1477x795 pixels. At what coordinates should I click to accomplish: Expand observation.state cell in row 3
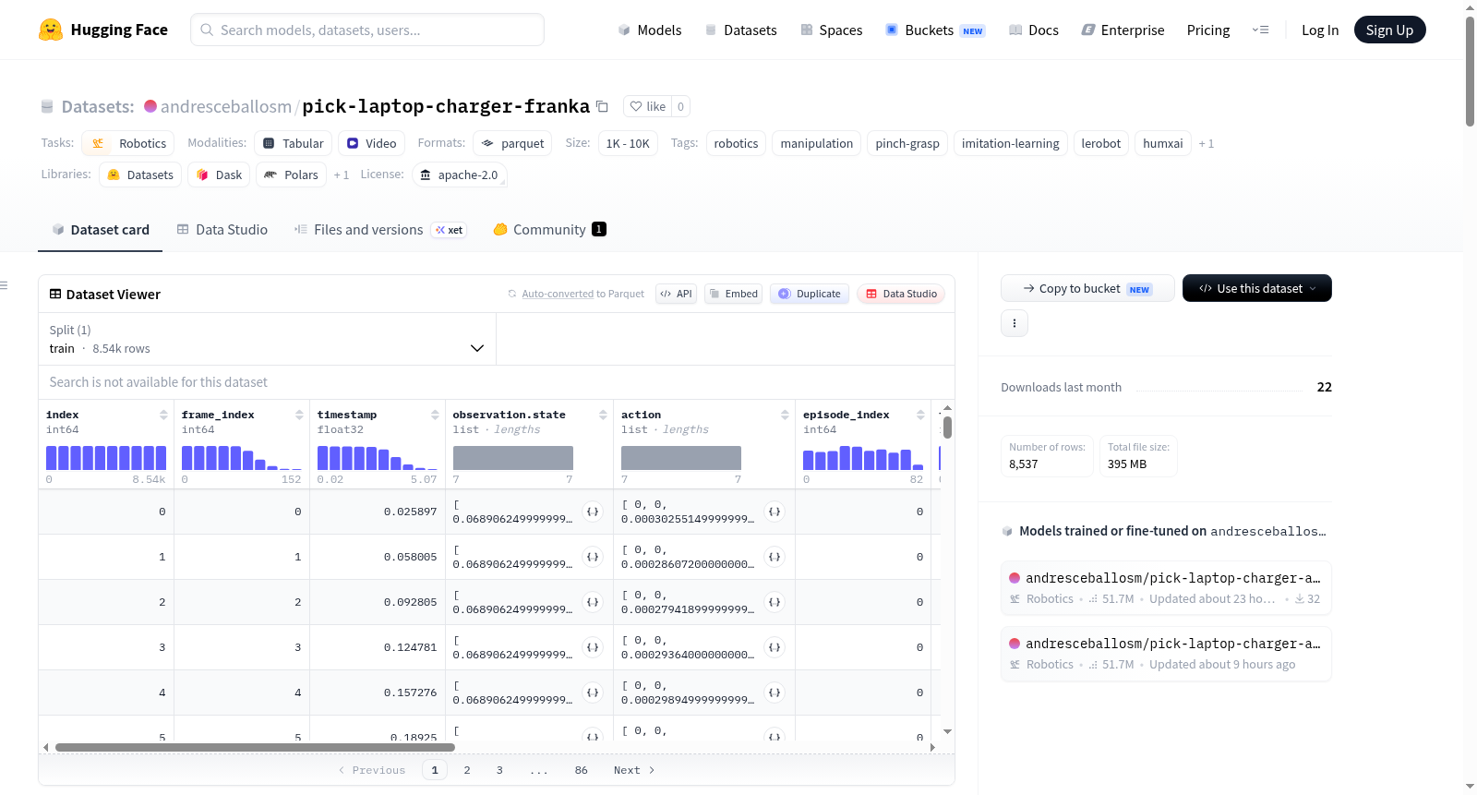[x=593, y=647]
